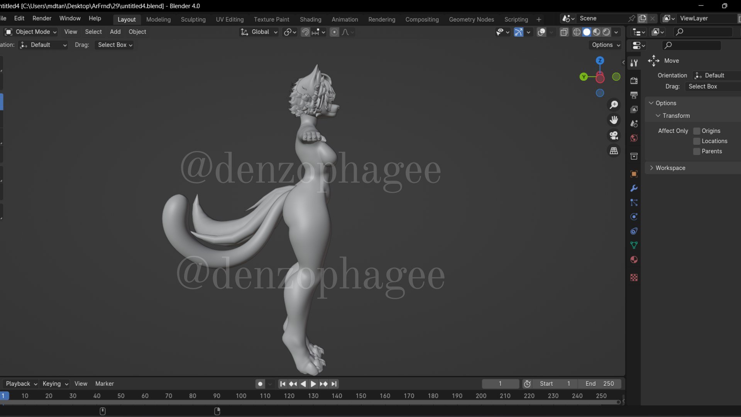
Task: Open the Material properties tab icon
Action: coord(634,259)
